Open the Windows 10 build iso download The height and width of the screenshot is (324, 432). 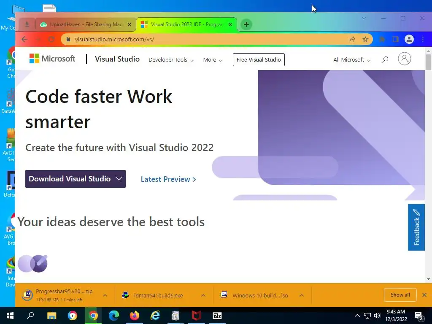tap(254, 295)
